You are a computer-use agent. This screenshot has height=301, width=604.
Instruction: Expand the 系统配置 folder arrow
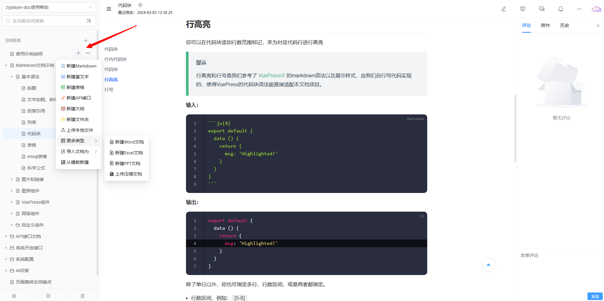6,259
